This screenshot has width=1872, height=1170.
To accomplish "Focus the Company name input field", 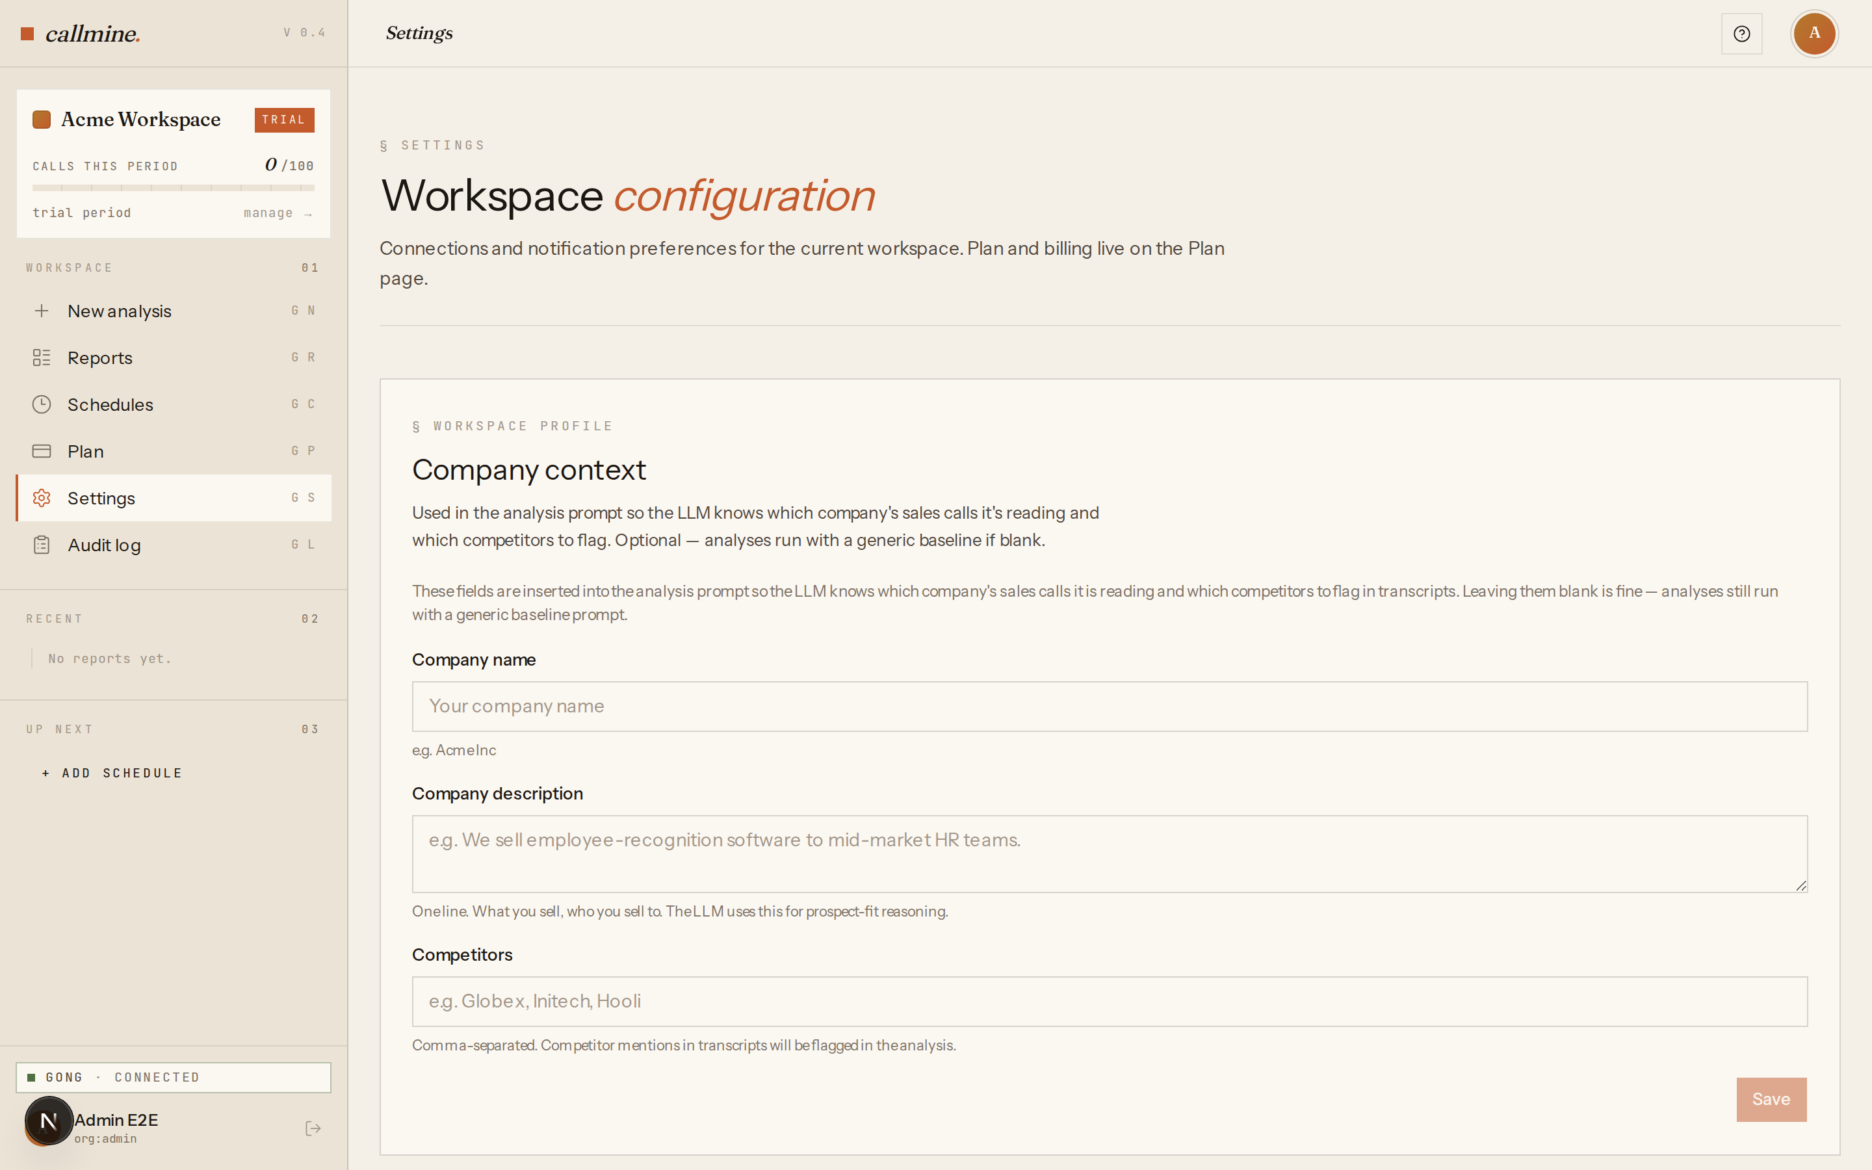I will pos(1110,707).
